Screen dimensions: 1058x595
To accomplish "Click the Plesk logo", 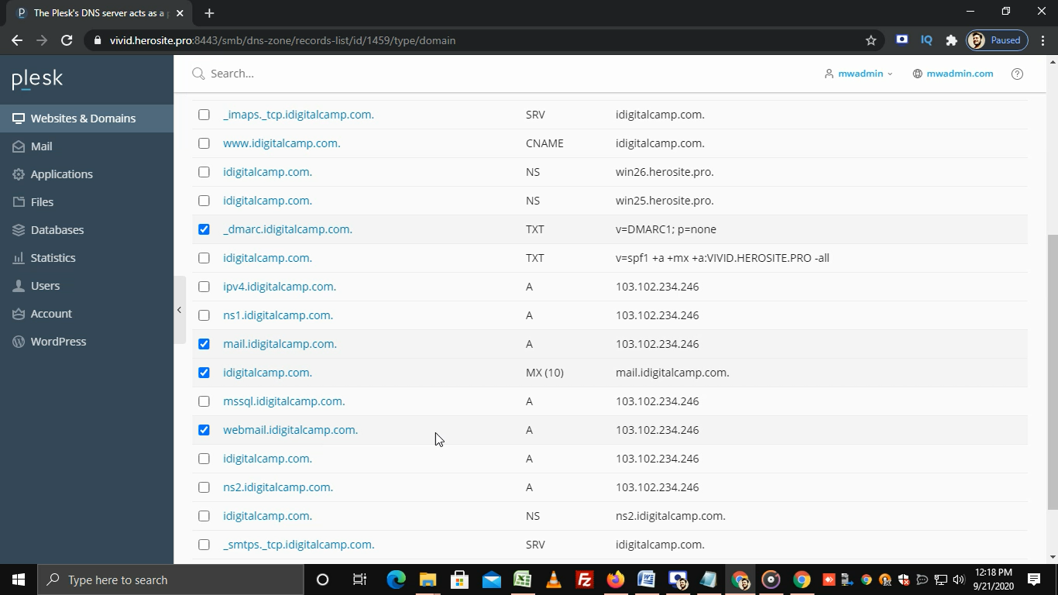I will [37, 79].
